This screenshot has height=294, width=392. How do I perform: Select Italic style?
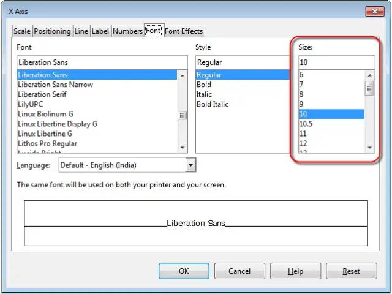[x=243, y=94]
